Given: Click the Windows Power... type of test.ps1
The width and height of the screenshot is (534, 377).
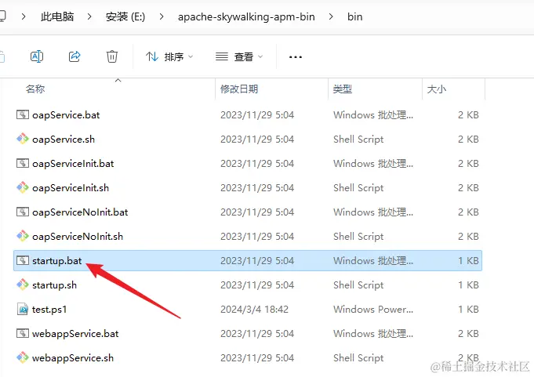Looking at the screenshot, I should (x=373, y=310).
